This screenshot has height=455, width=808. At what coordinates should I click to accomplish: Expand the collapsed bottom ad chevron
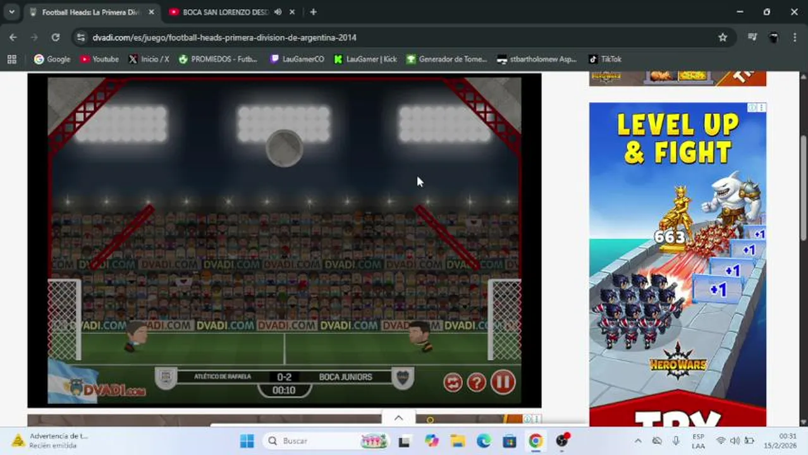coord(398,418)
